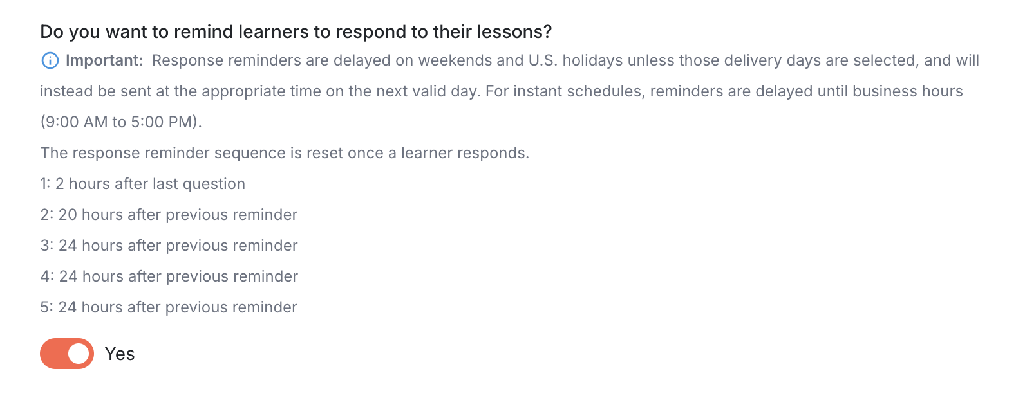Viewport: 1034px width, 405px height.
Task: Select reminder 1: 2 hours after last question
Action: [x=142, y=184]
